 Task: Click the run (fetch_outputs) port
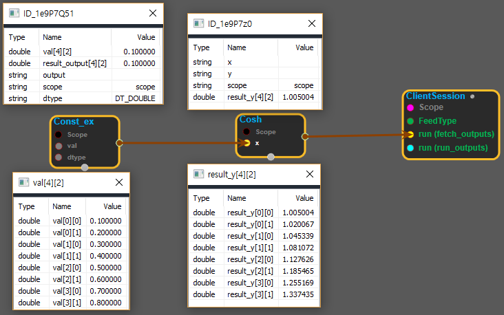point(410,134)
